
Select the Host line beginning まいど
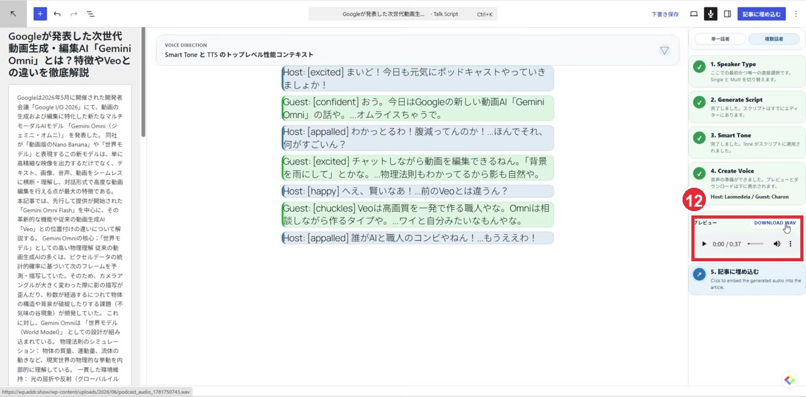(x=418, y=79)
